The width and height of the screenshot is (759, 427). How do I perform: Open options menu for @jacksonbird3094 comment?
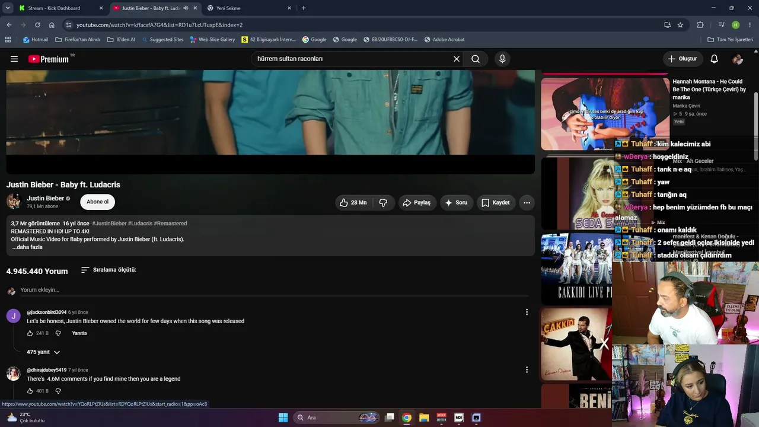pos(527,312)
